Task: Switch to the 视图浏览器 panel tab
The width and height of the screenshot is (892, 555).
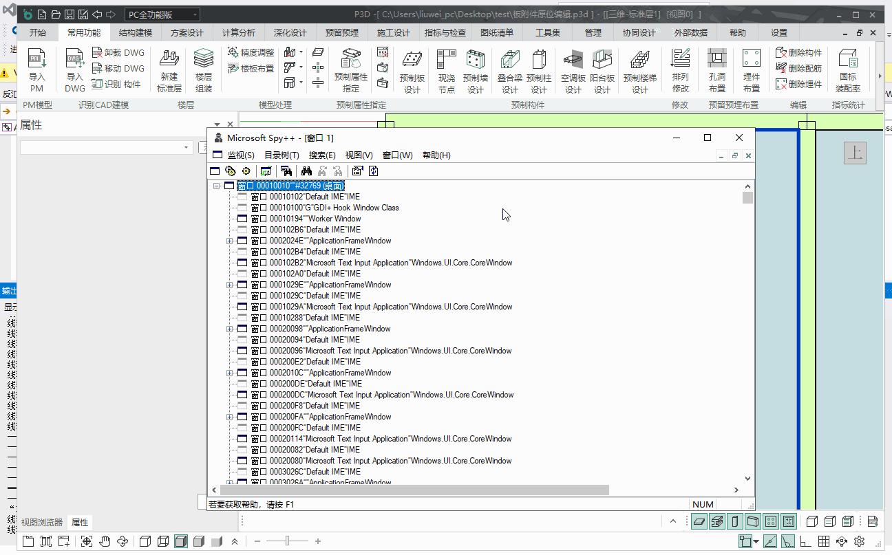Action: [42, 523]
